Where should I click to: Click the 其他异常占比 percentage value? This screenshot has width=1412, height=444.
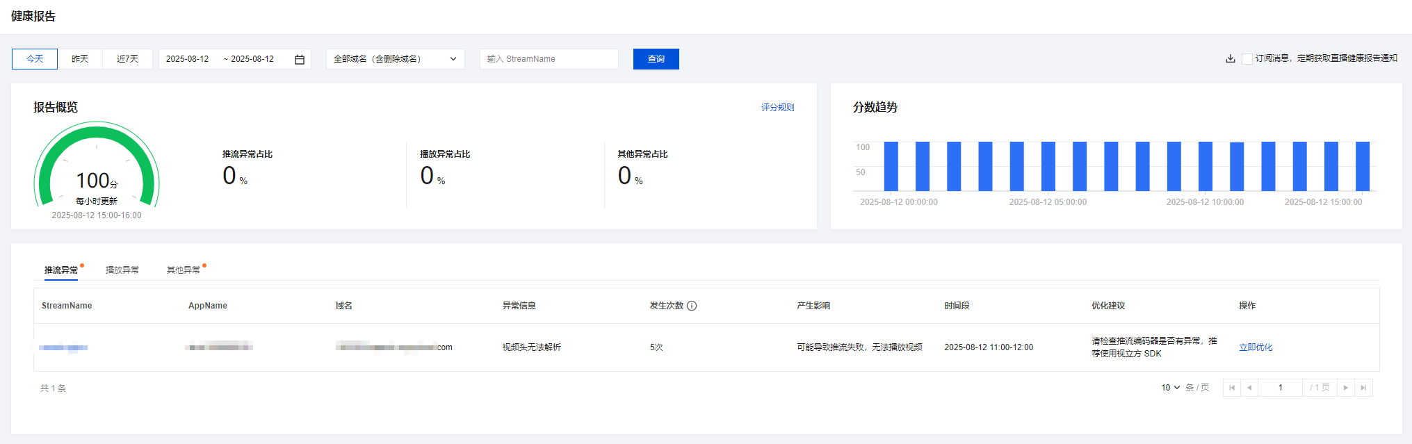(630, 176)
